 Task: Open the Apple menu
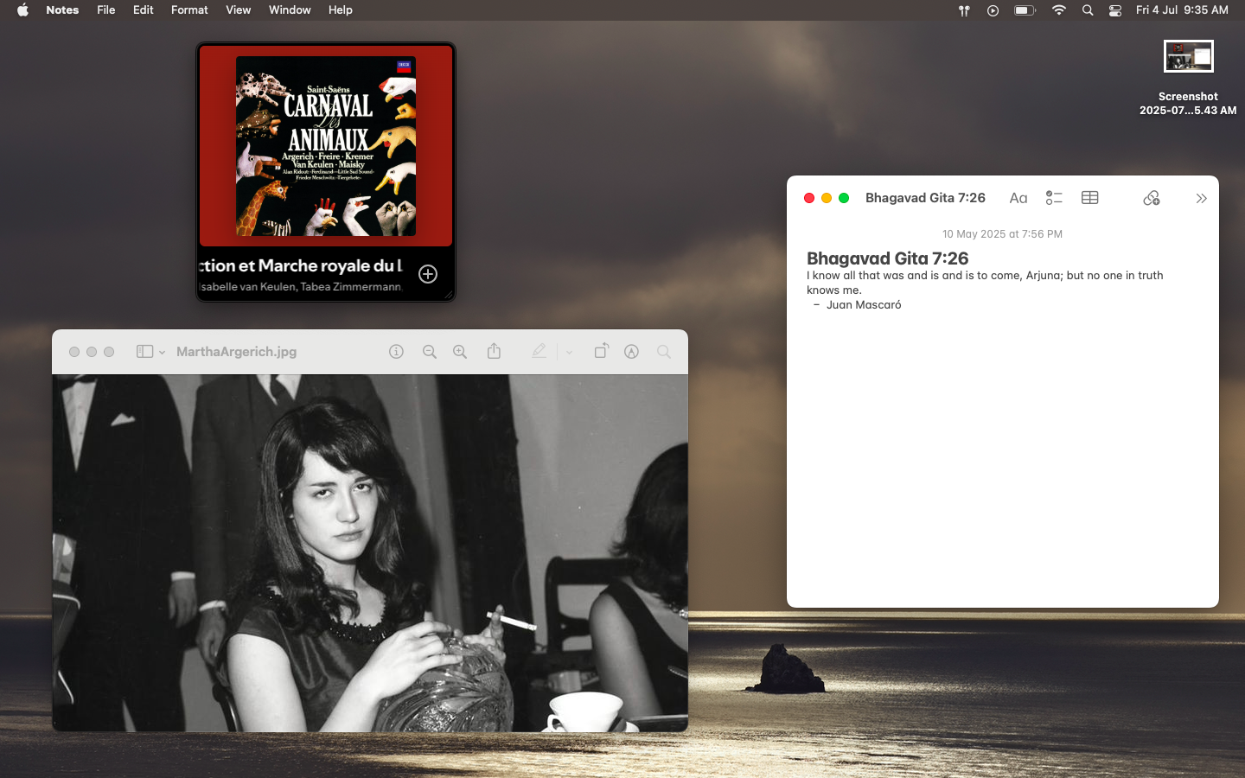coord(22,10)
